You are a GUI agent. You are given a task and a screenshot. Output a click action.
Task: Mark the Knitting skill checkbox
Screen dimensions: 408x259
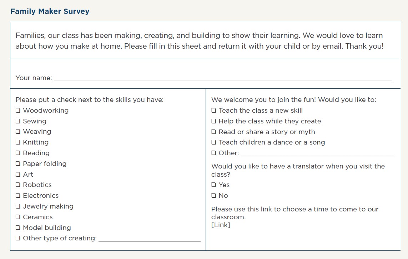(18, 142)
